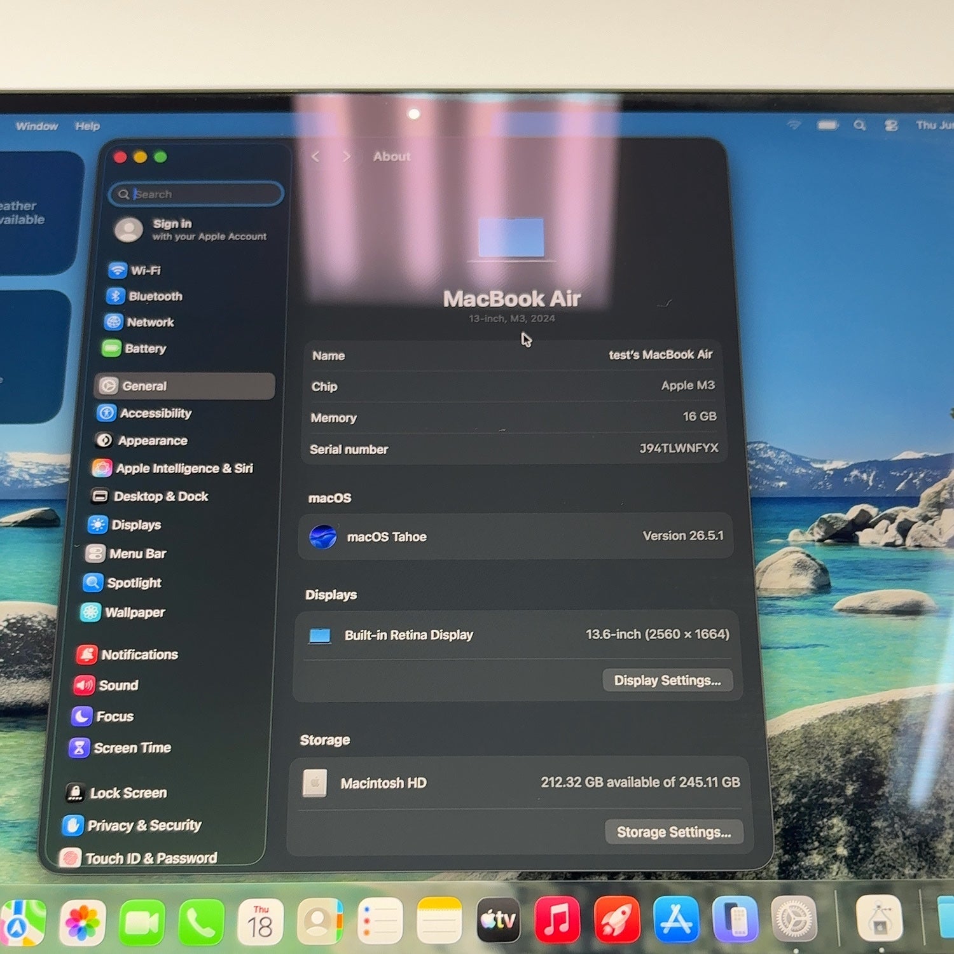Launch Notes from the Dock
Image resolution: width=954 pixels, height=954 pixels.
click(x=439, y=920)
